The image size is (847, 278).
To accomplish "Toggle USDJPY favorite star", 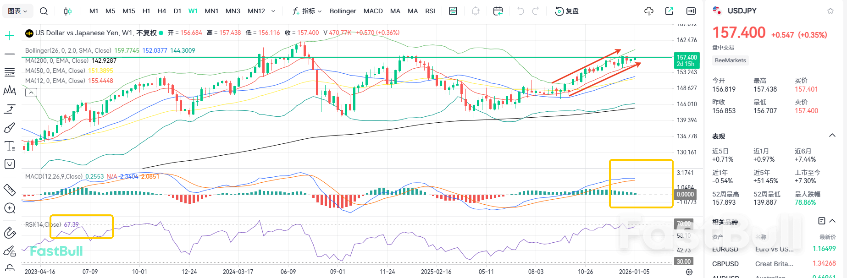I will [830, 11].
